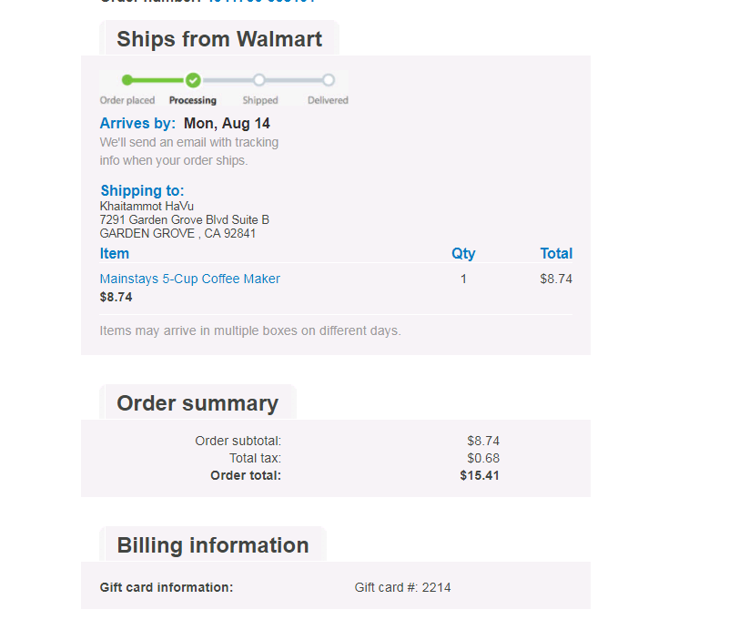Click the green Processing checkmark icon
729x640 pixels.
tap(193, 80)
